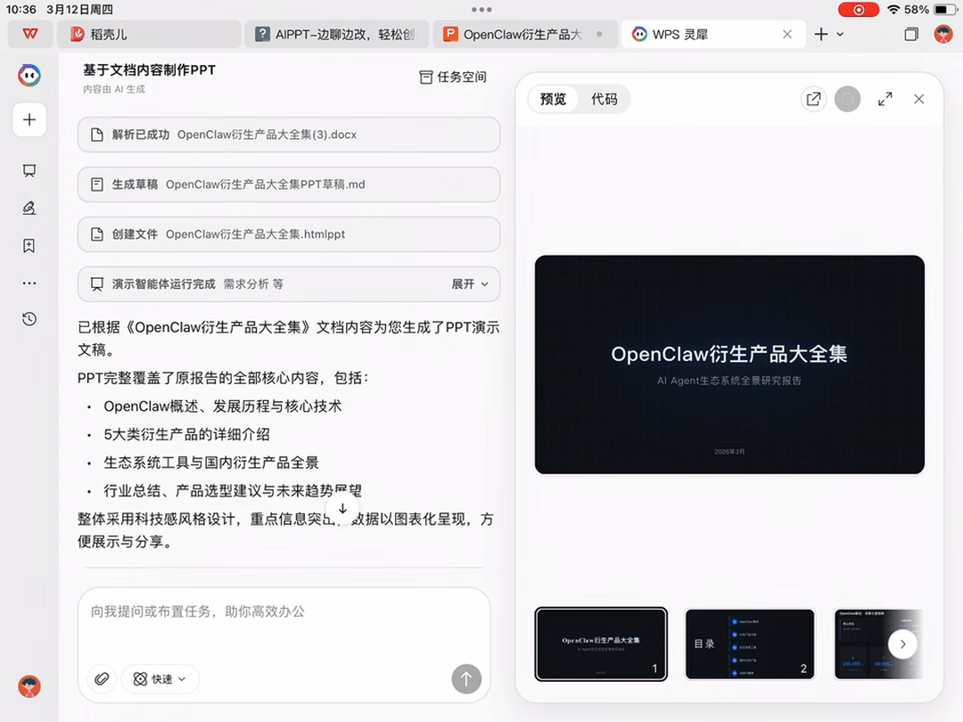Viewport: 963px width, 722px height.
Task: Click the main slide preview OpenClaw衍生产品大全集
Action: coord(729,364)
